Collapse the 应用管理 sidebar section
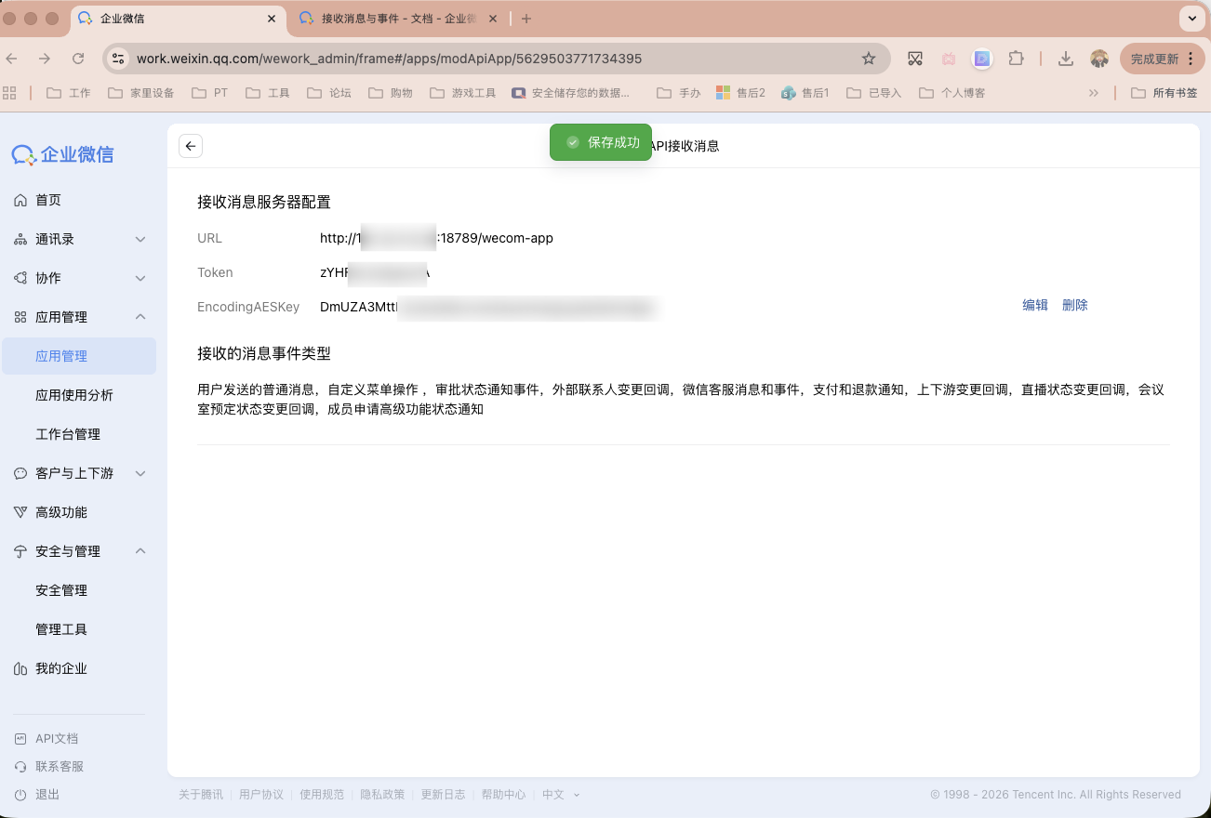1211x818 pixels. pos(140,317)
